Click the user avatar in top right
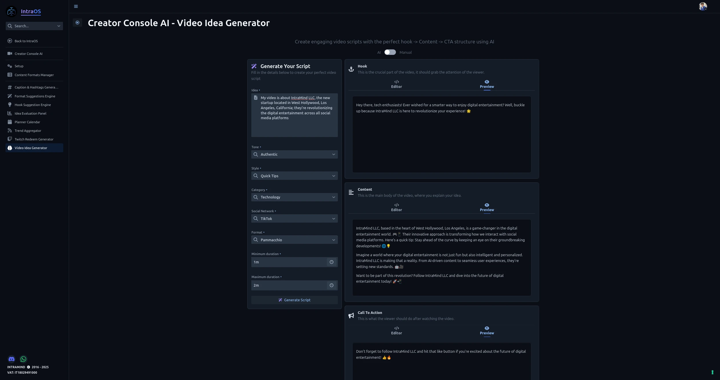The width and height of the screenshot is (720, 380). (x=703, y=6)
